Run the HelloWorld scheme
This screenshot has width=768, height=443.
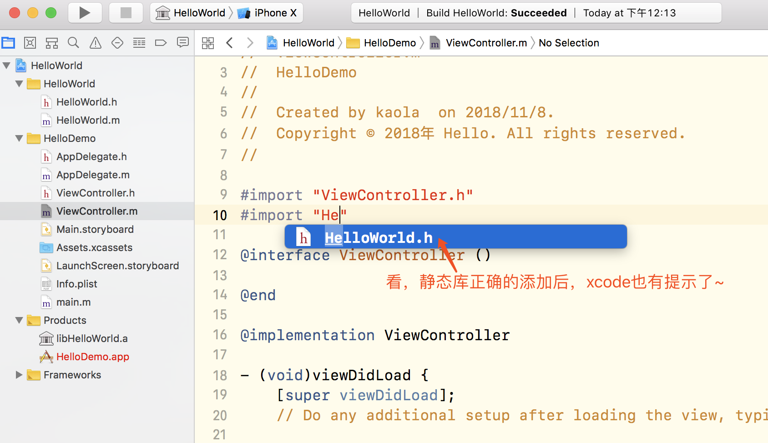pyautogui.click(x=85, y=13)
